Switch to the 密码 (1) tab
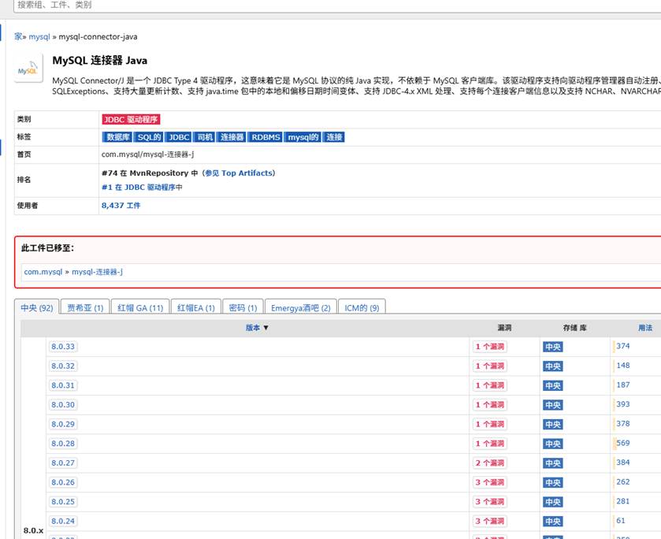 point(243,307)
